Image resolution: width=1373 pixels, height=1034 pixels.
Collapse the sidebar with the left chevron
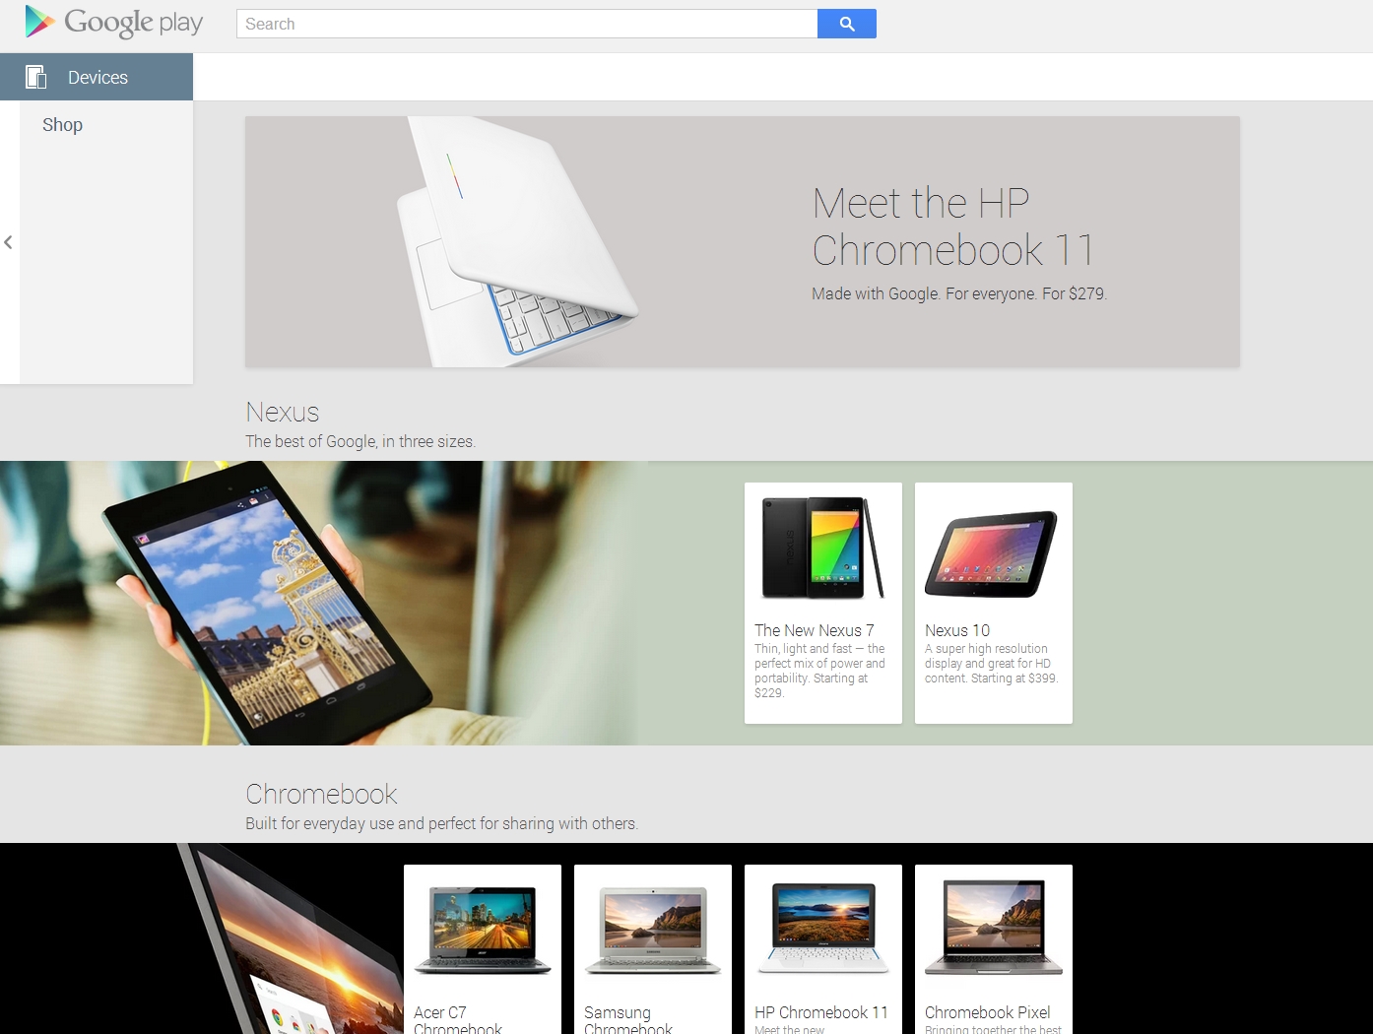tap(8, 242)
